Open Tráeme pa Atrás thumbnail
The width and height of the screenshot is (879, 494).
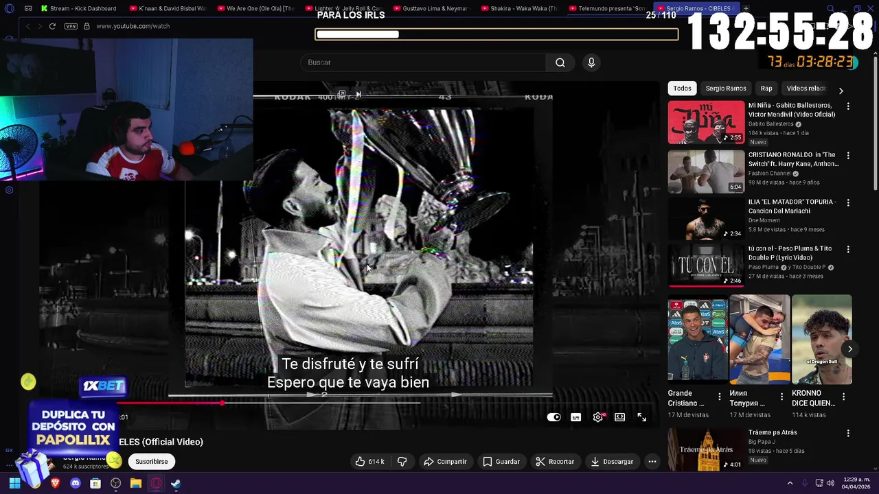click(x=706, y=449)
